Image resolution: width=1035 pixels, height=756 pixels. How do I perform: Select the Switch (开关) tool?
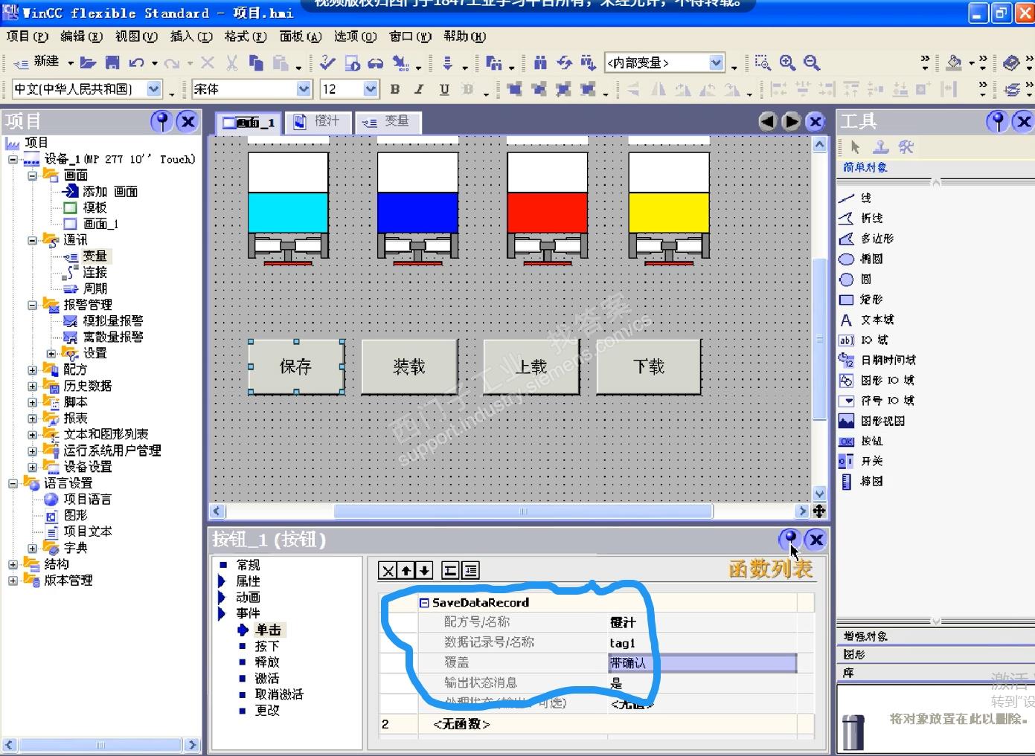[x=861, y=461]
